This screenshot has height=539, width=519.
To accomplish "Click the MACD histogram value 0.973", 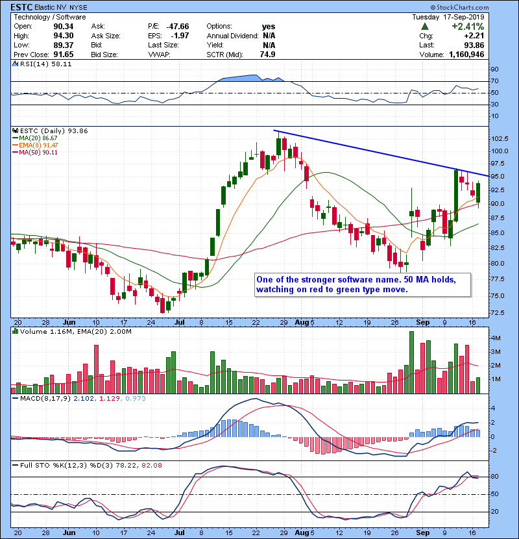I will [136, 399].
